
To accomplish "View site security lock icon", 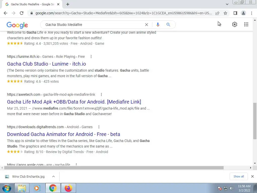I will 32,13.
